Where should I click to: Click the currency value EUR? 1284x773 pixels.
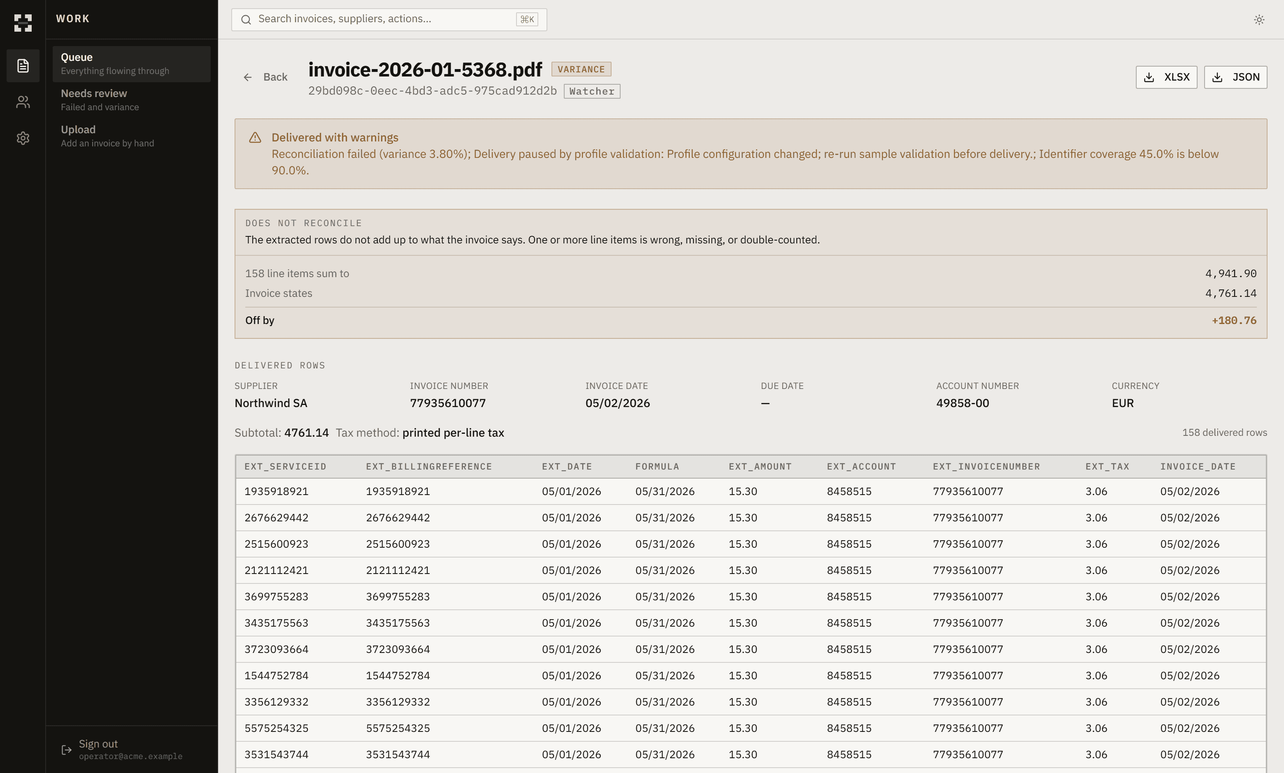tap(1122, 403)
